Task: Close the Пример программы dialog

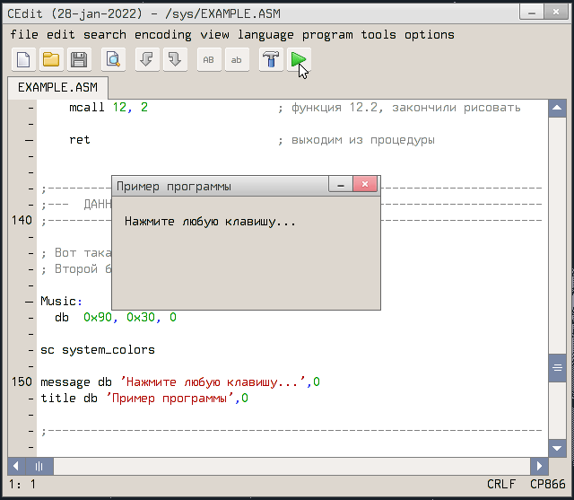Action: [x=364, y=185]
